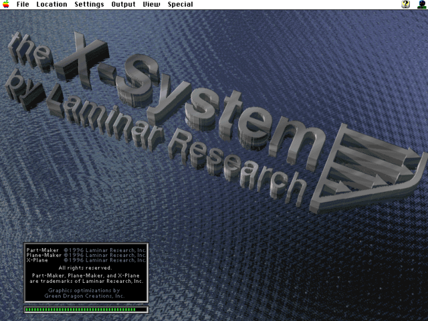Click the Laminar Research arrow logo

368,168
